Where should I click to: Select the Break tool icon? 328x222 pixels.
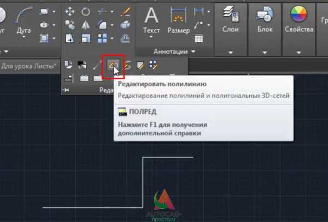[84, 78]
